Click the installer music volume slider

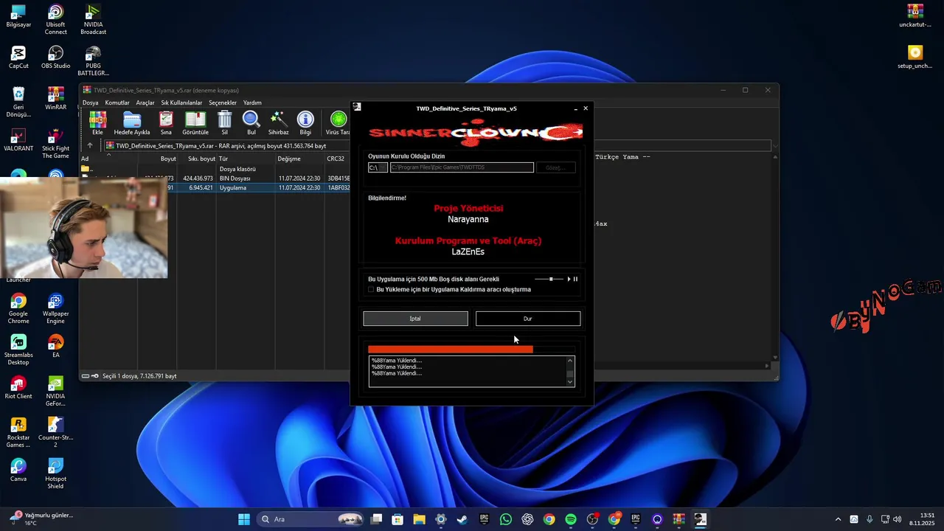550,279
